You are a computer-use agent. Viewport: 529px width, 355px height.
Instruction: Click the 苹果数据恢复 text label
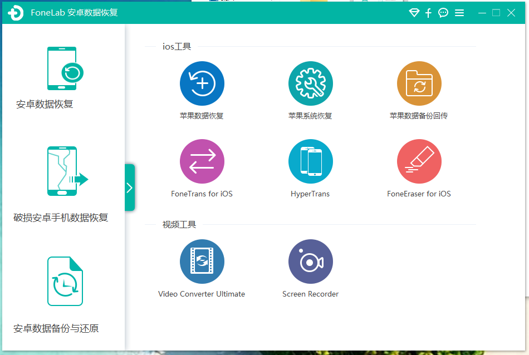point(202,116)
